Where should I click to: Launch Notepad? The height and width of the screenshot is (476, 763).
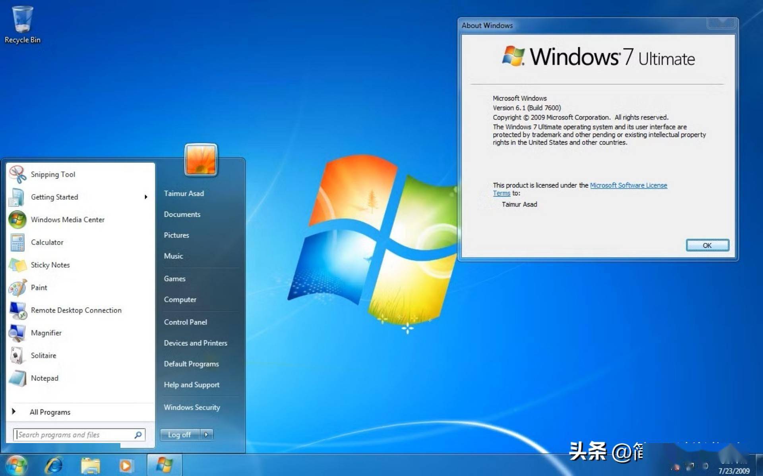pos(45,378)
